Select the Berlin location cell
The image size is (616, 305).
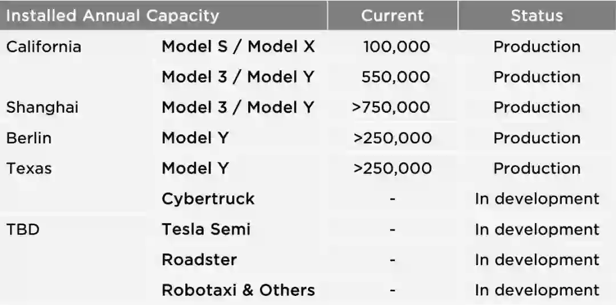tap(29, 138)
